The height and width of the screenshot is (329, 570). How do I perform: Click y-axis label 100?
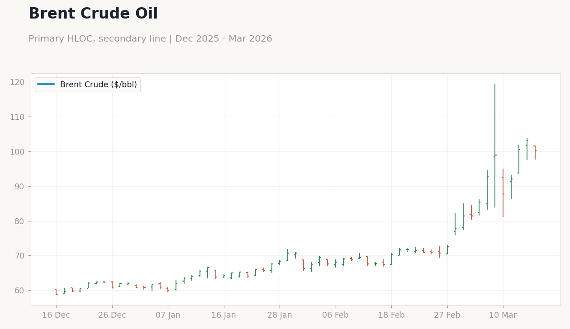click(x=17, y=152)
